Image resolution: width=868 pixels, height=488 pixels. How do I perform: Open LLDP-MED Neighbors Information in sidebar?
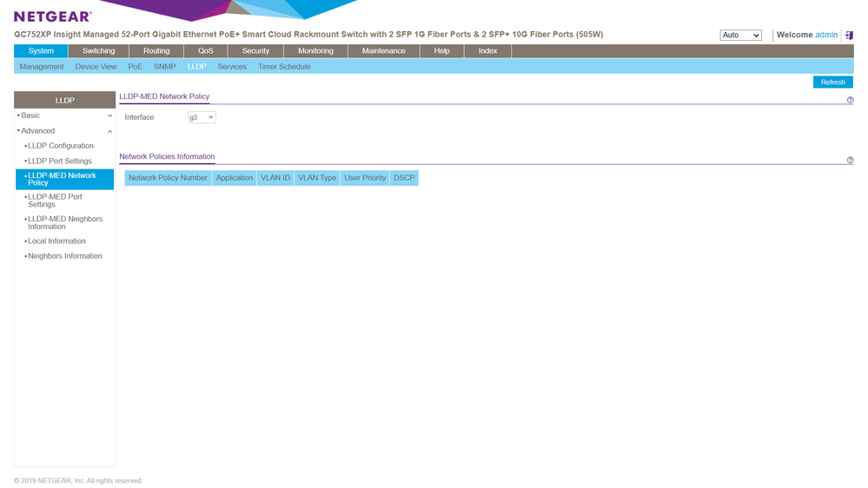point(65,222)
